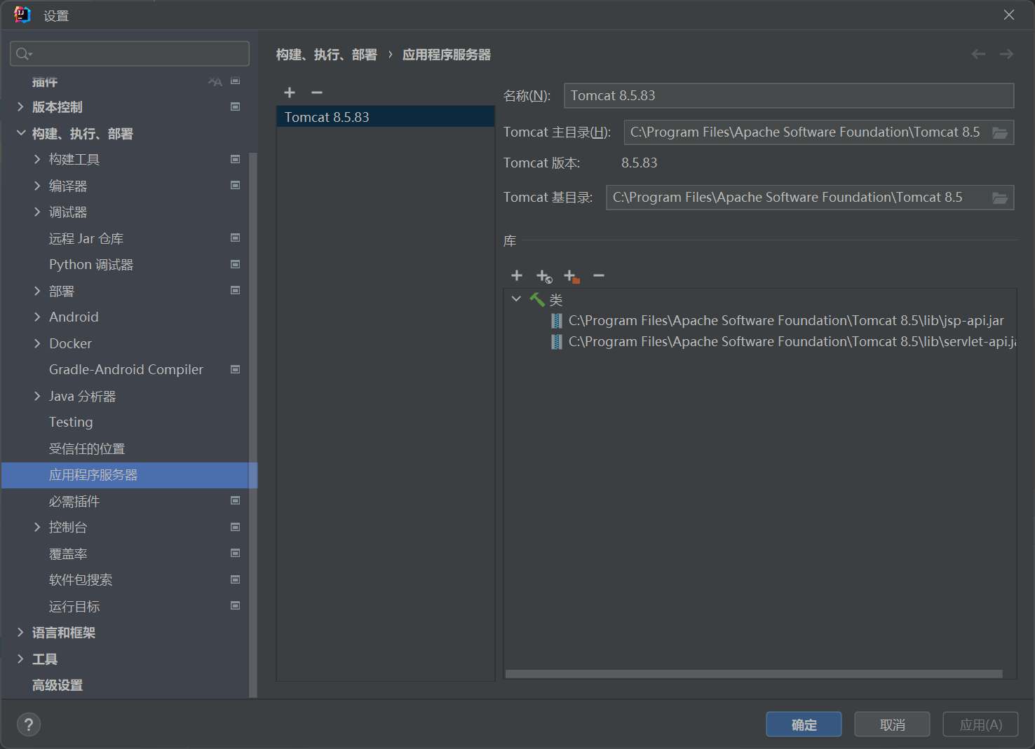Screen dimensions: 1035x749
Task: Expand the 语言和框架 section
Action: click(x=20, y=633)
